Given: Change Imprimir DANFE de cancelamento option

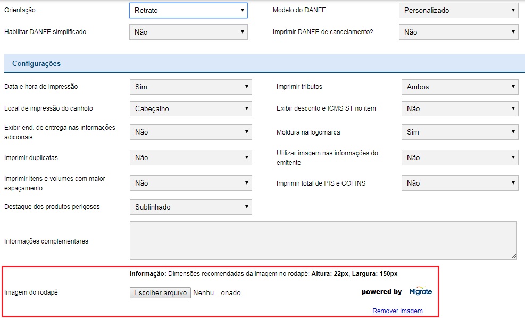Looking at the screenshot, I should pos(459,32).
